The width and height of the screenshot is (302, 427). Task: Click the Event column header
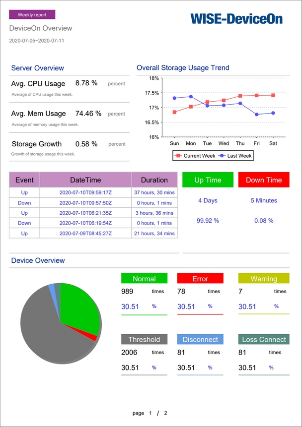(x=24, y=180)
